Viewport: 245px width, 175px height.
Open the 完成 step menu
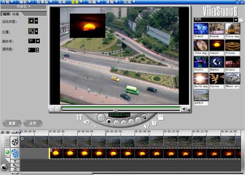[x=129, y=2]
